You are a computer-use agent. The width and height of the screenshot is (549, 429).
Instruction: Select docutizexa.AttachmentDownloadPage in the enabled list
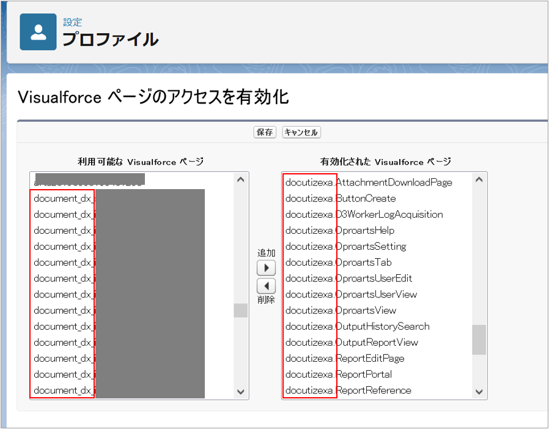(x=369, y=182)
